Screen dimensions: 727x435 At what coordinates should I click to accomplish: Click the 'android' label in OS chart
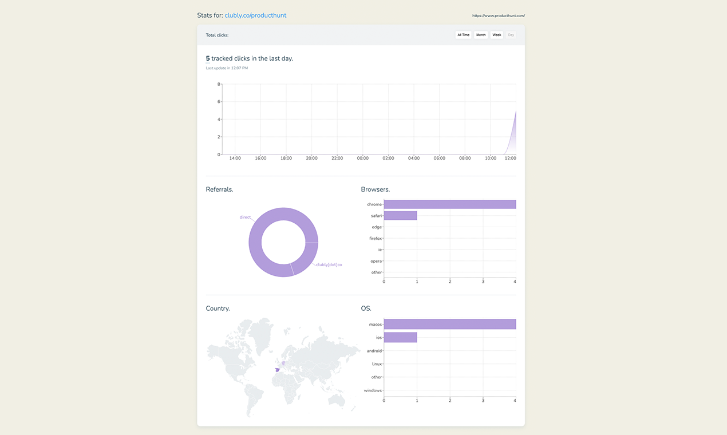point(374,351)
